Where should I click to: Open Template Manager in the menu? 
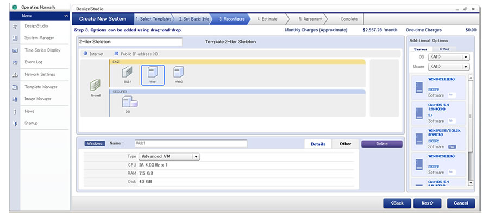point(41,87)
